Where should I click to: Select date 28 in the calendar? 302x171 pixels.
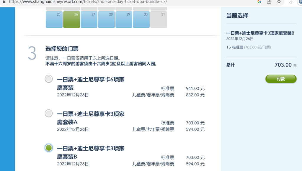[106, 19]
